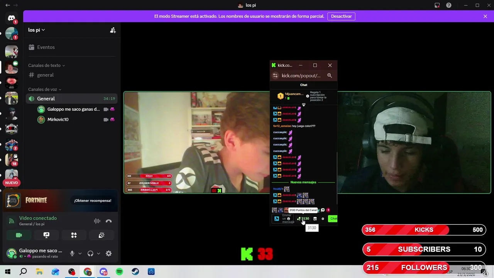Image resolution: width=494 pixels, height=278 pixels.
Task: Click the invite members icon beside los pi
Action: click(113, 30)
